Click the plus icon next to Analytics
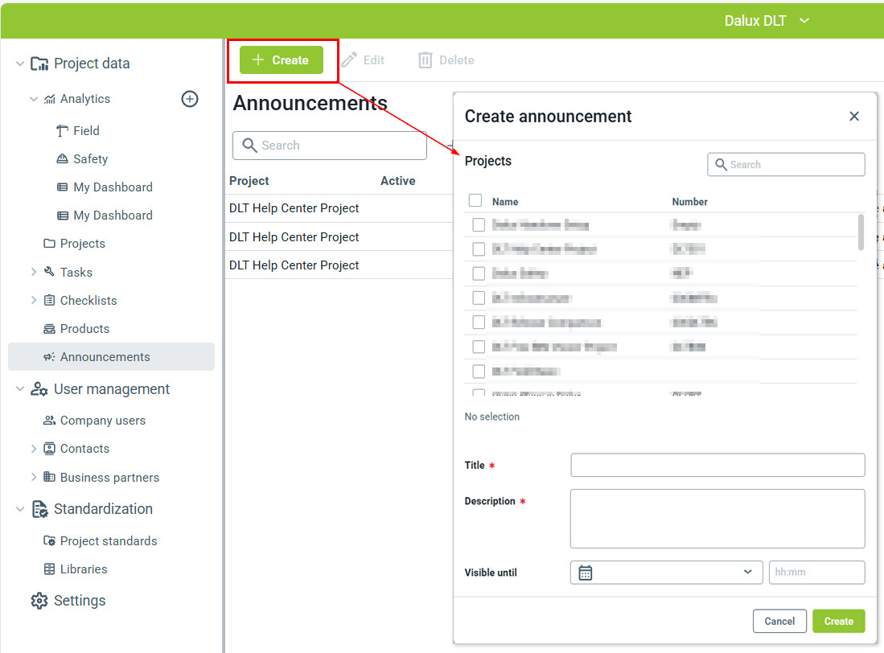The width and height of the screenshot is (884, 653). pyautogui.click(x=190, y=99)
